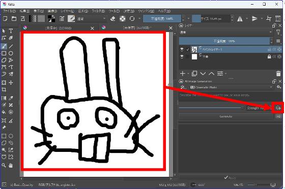Select the Rectangle shape tool
Screen dimensions: 285x189
(4, 53)
